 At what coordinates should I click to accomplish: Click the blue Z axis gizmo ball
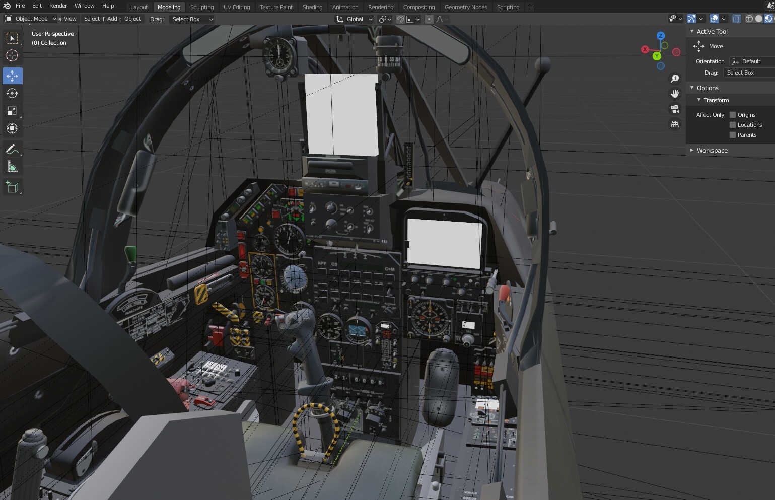click(x=661, y=36)
